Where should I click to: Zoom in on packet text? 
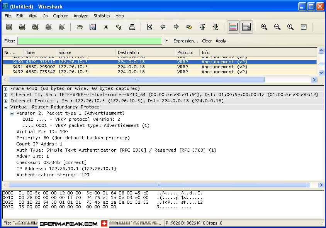pos(264,27)
